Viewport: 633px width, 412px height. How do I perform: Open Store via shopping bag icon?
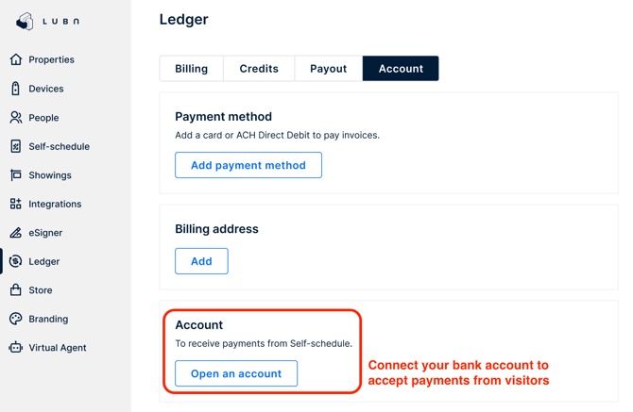click(x=16, y=290)
